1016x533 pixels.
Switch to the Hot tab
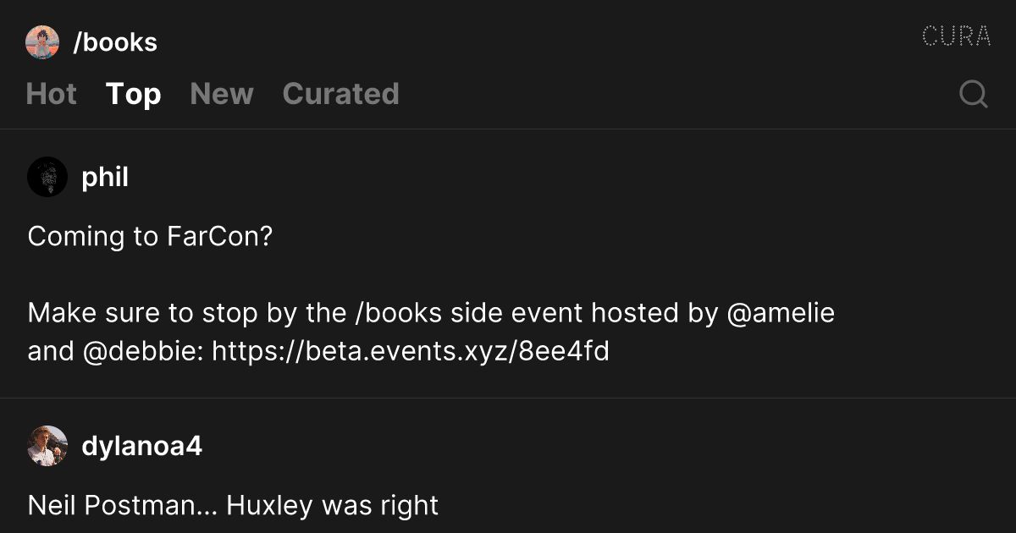pyautogui.click(x=52, y=94)
